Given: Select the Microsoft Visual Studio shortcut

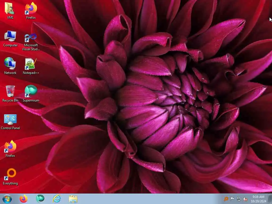Looking at the screenshot, I should point(31,42).
